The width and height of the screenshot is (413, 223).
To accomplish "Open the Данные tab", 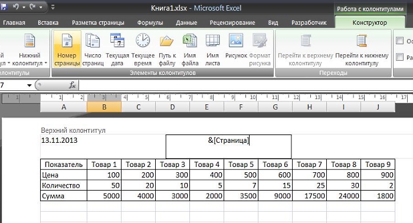I will coord(186,22).
